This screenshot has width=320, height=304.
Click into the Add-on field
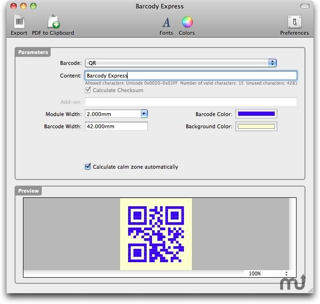point(191,102)
